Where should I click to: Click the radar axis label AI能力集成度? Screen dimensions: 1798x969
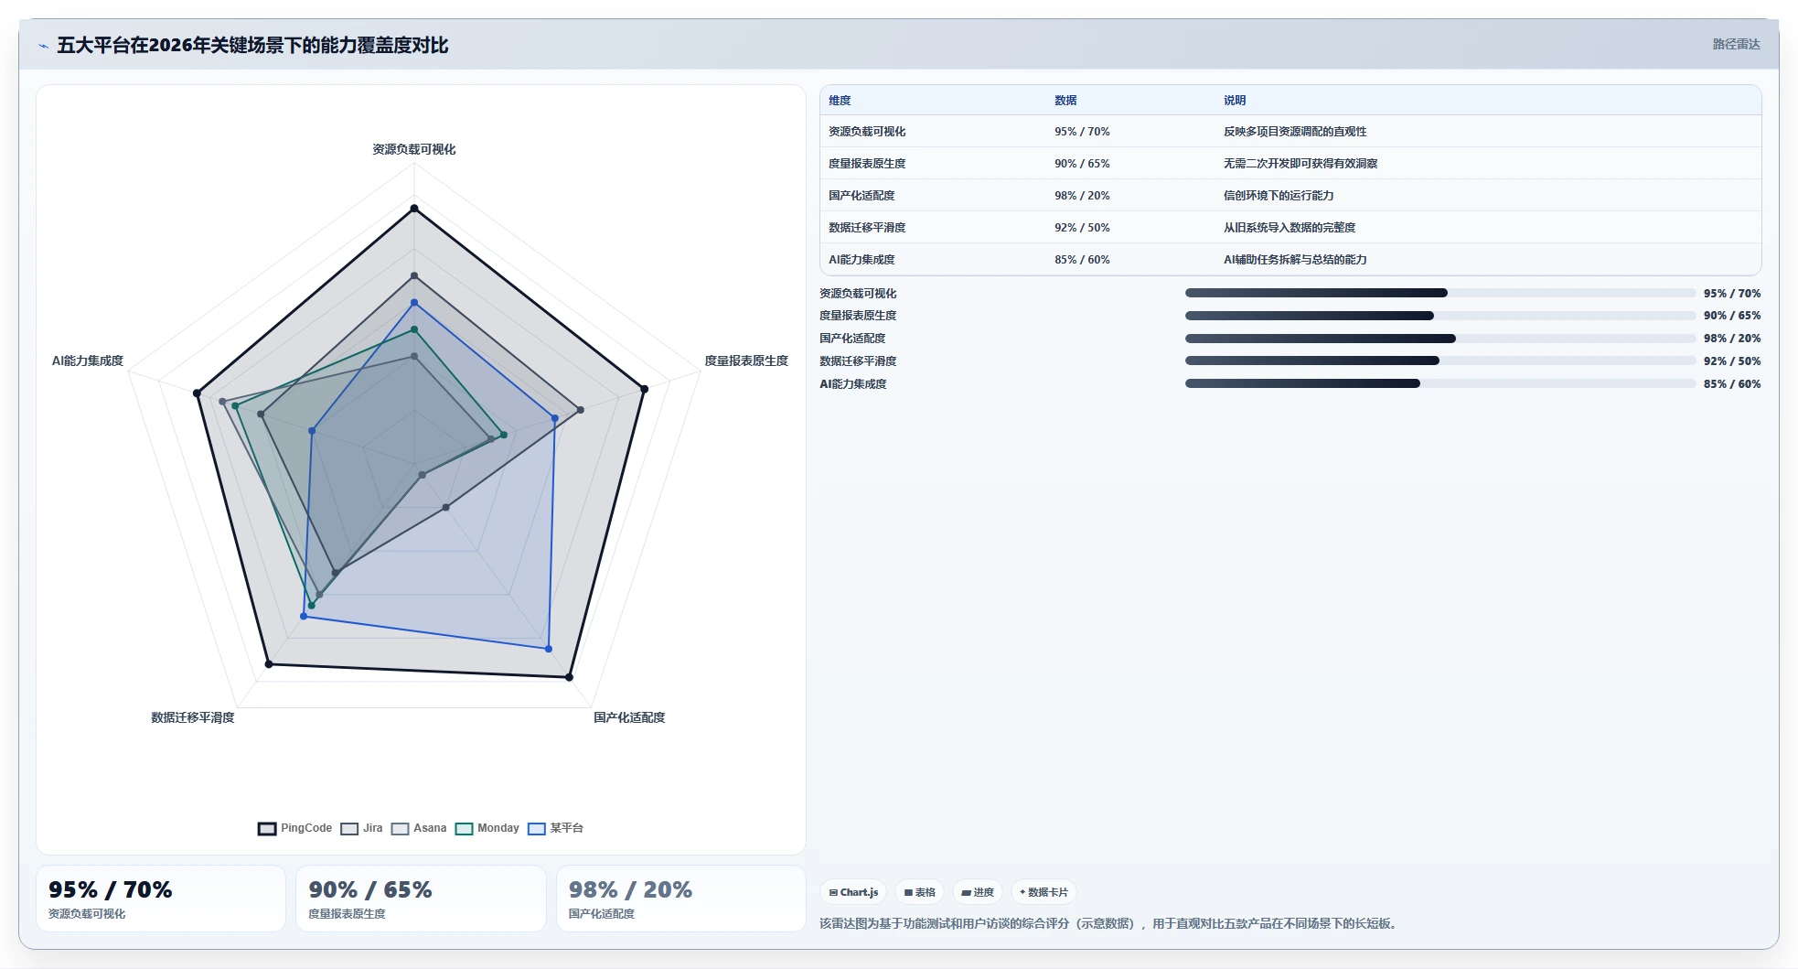click(x=88, y=361)
